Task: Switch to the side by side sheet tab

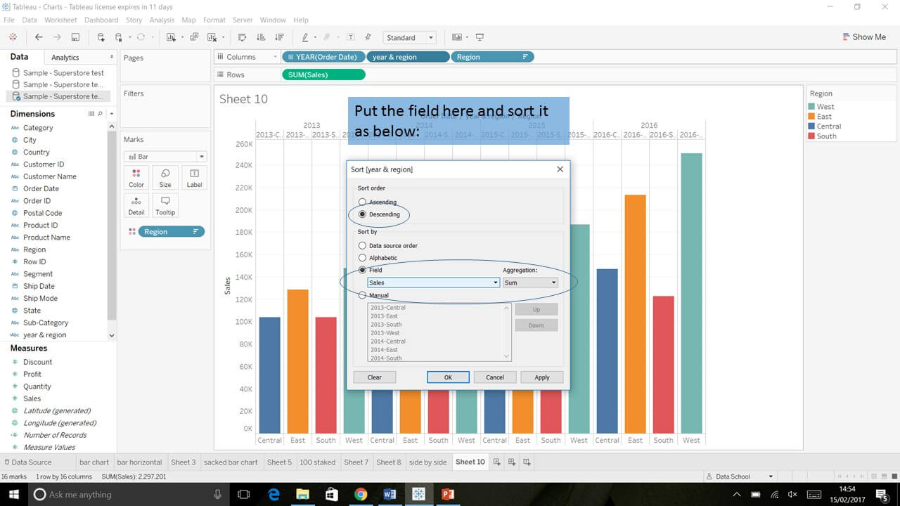Action: click(x=427, y=462)
